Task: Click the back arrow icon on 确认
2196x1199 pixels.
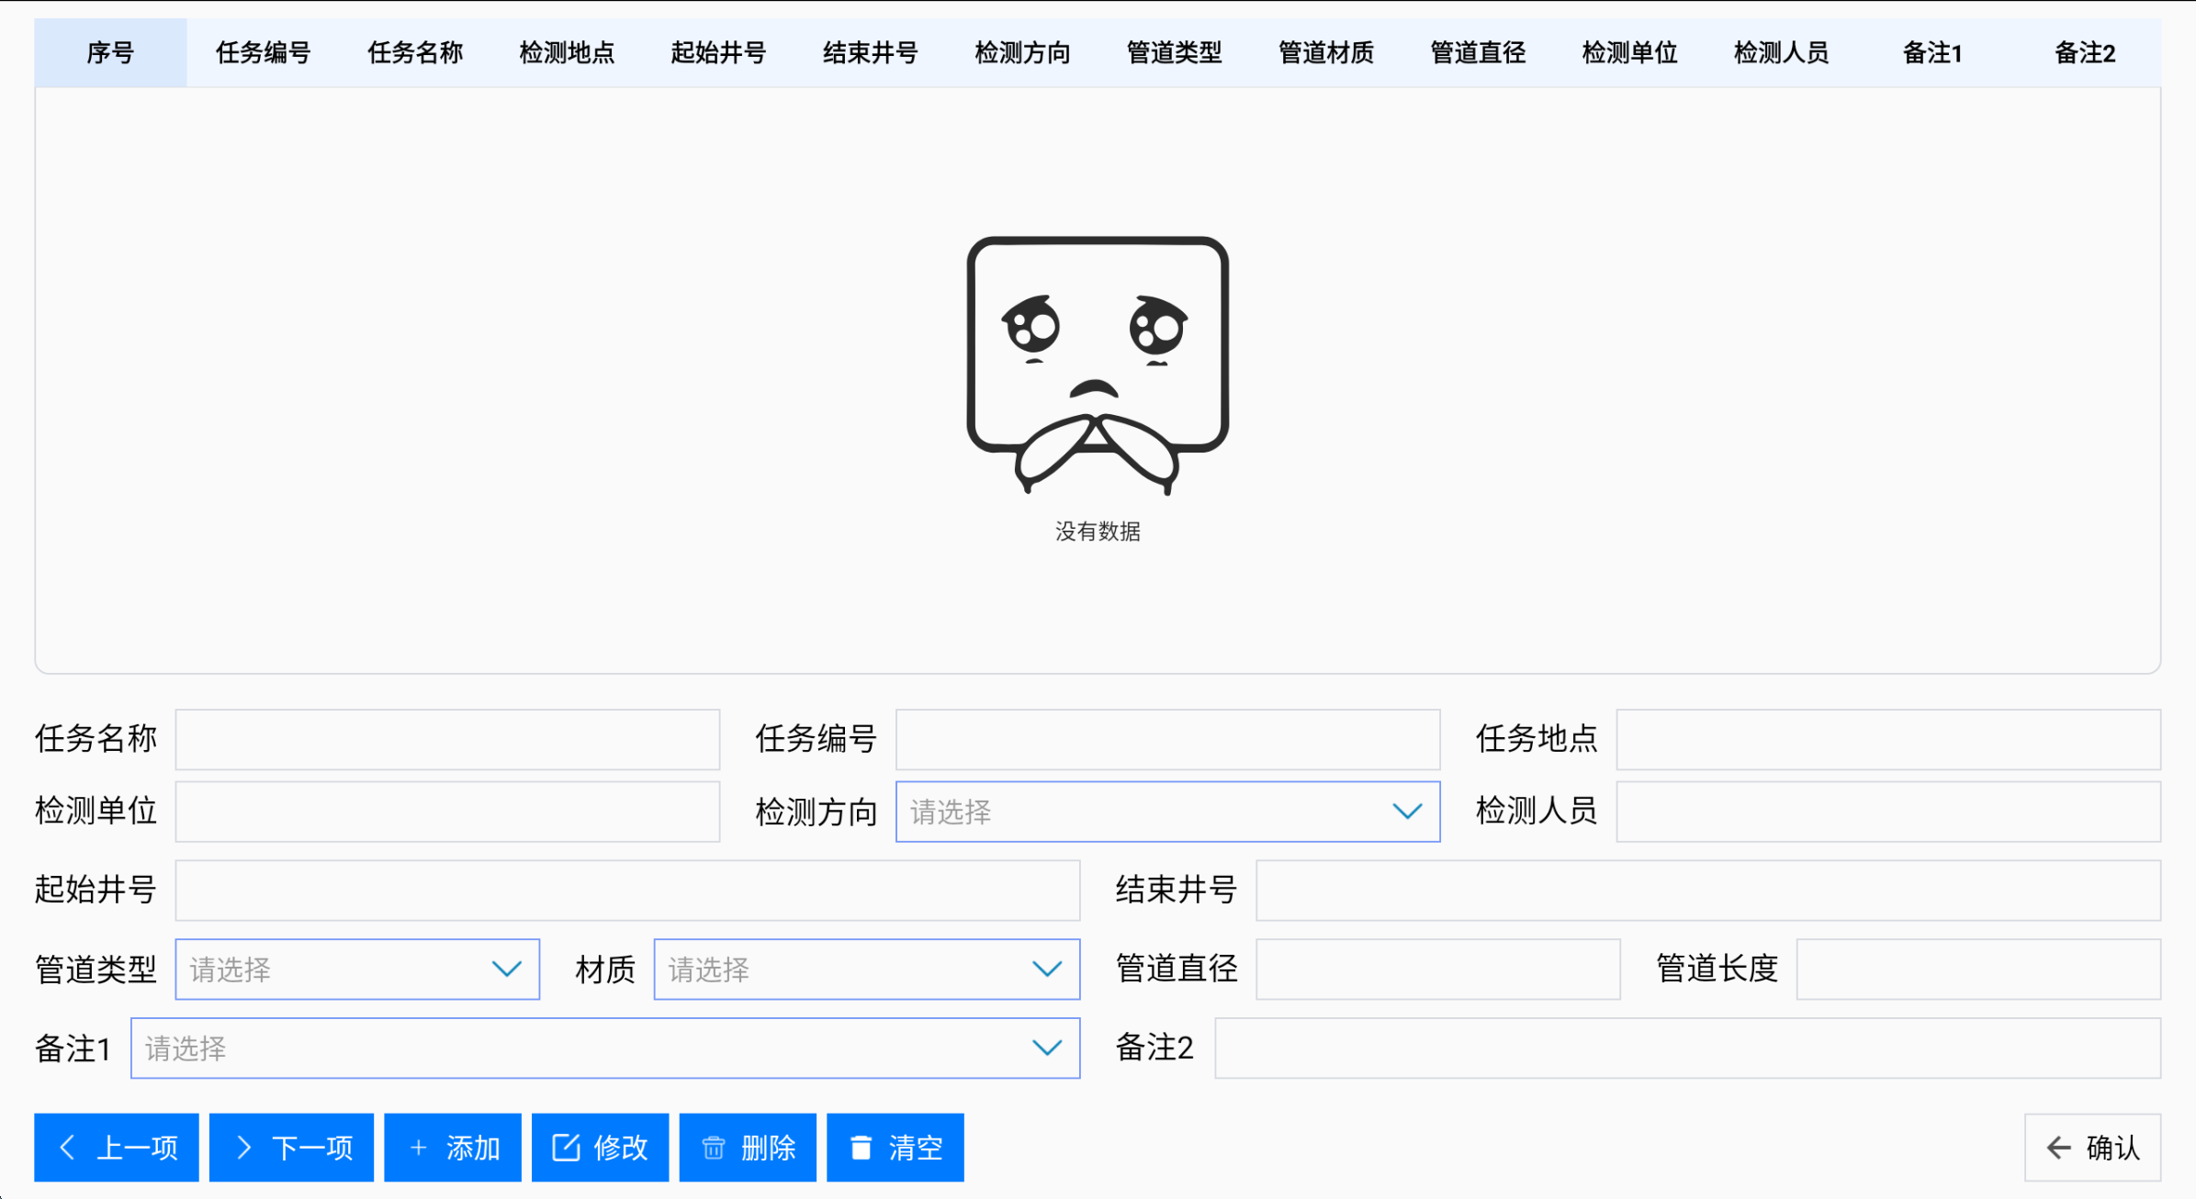Action: (x=2059, y=1147)
